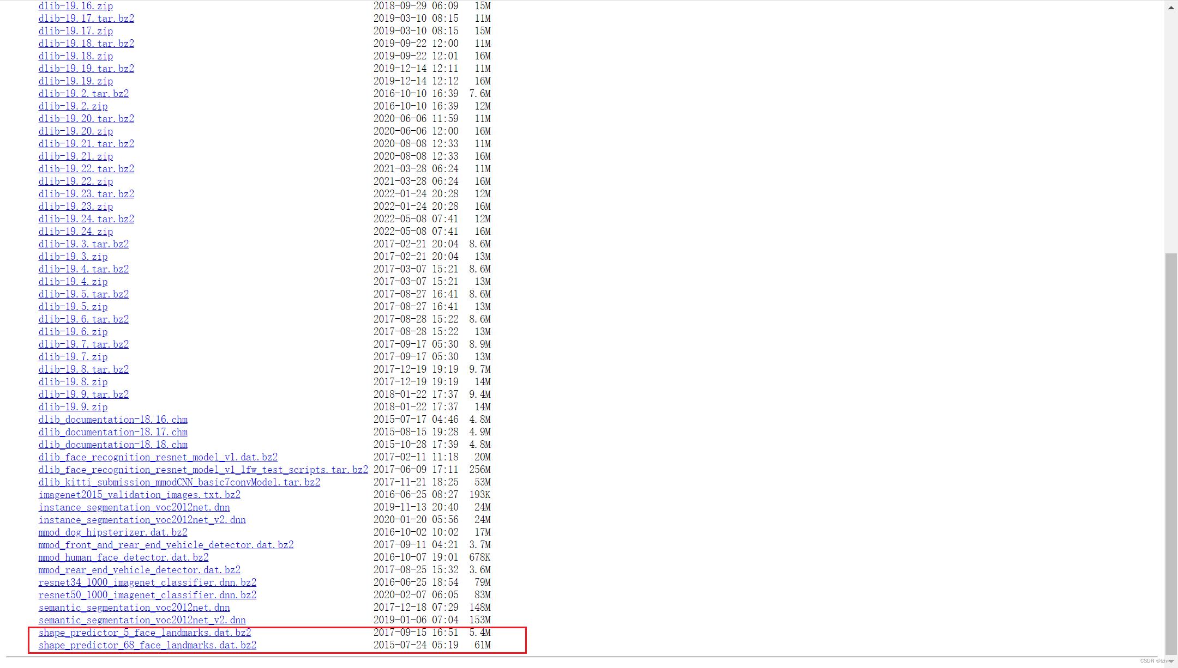Click dlib-19.21.tar.bz2 link
Viewport: 1178px width, 668px height.
[x=86, y=144]
